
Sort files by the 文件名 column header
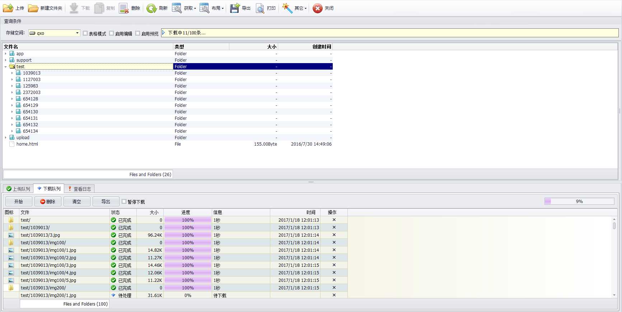[88, 47]
